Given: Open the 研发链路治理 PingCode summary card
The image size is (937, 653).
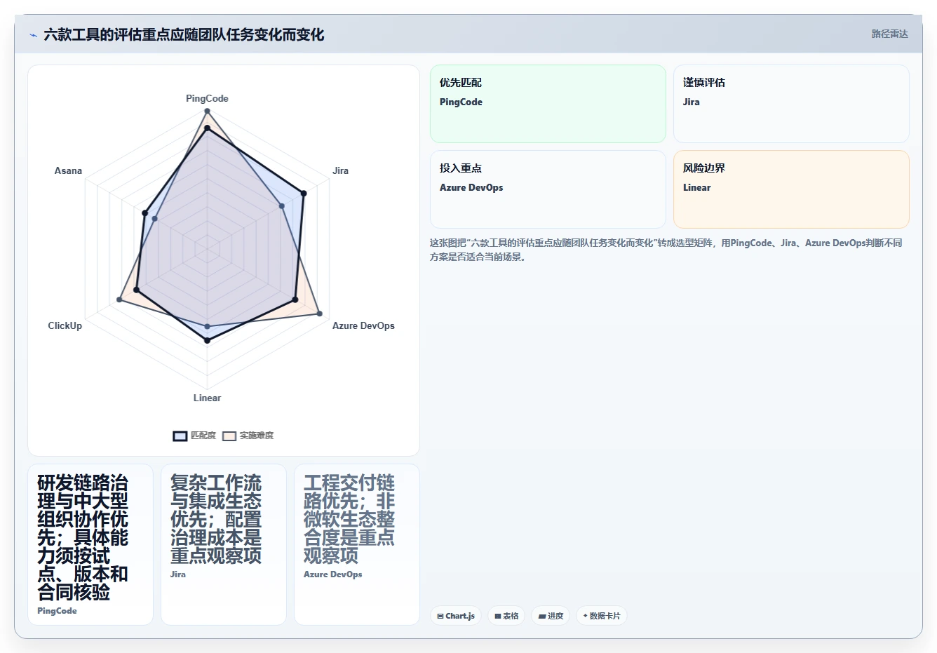Looking at the screenshot, I should click(90, 544).
